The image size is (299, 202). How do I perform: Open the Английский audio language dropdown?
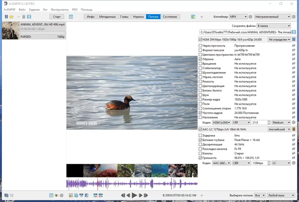279,129
